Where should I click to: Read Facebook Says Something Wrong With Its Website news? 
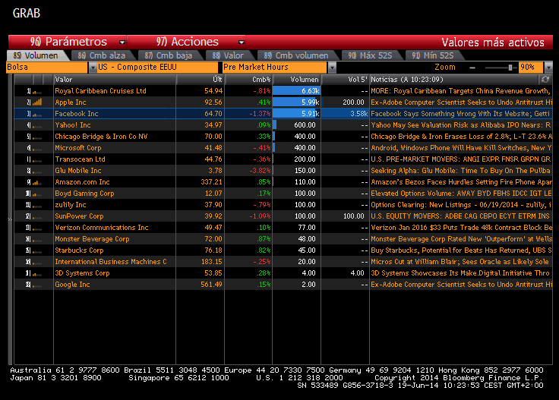click(x=461, y=114)
